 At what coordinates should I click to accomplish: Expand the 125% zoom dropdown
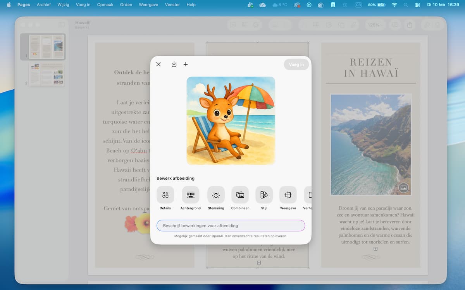tap(375, 25)
